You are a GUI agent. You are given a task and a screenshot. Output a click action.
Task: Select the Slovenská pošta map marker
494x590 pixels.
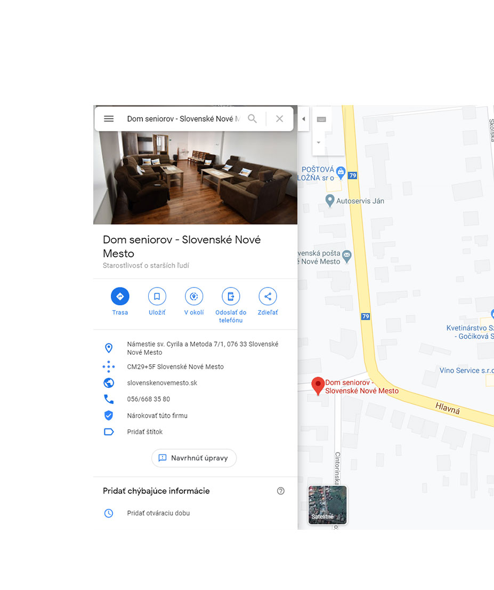tap(346, 257)
